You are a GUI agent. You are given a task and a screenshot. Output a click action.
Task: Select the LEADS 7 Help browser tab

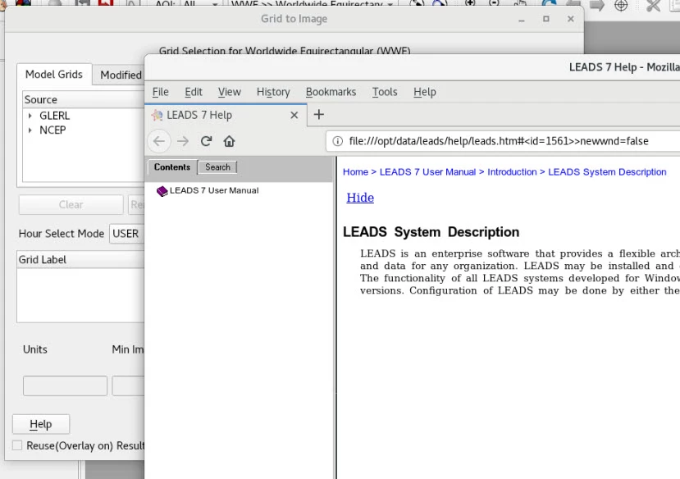point(226,115)
